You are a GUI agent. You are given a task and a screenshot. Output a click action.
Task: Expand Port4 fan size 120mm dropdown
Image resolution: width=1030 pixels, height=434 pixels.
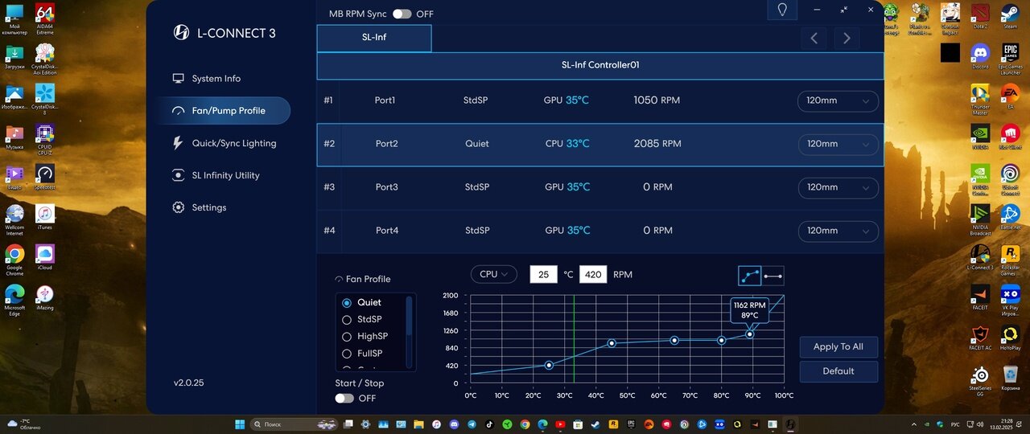point(838,231)
